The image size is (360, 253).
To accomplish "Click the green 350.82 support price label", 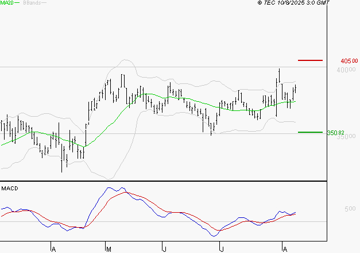I will (x=335, y=133).
